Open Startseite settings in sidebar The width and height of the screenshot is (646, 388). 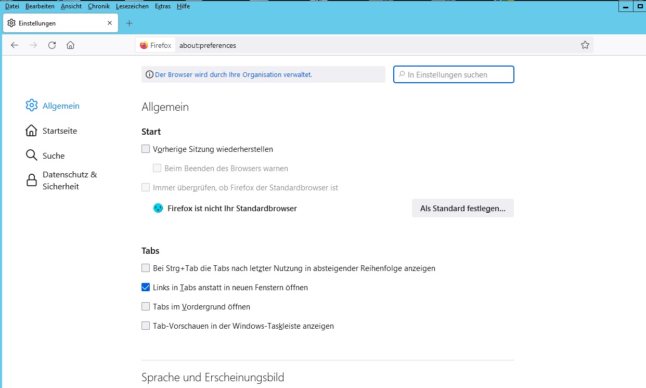pyautogui.click(x=59, y=131)
